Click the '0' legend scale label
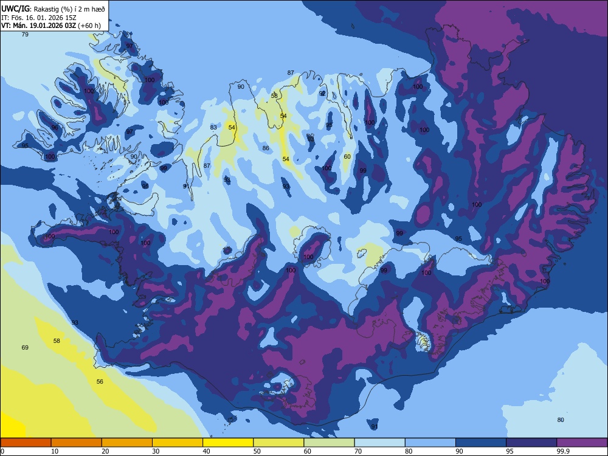This screenshot has width=608, height=456. (x=2, y=451)
